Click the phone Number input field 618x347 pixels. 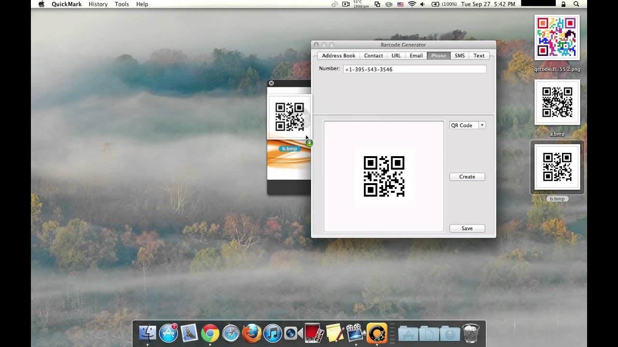(415, 69)
